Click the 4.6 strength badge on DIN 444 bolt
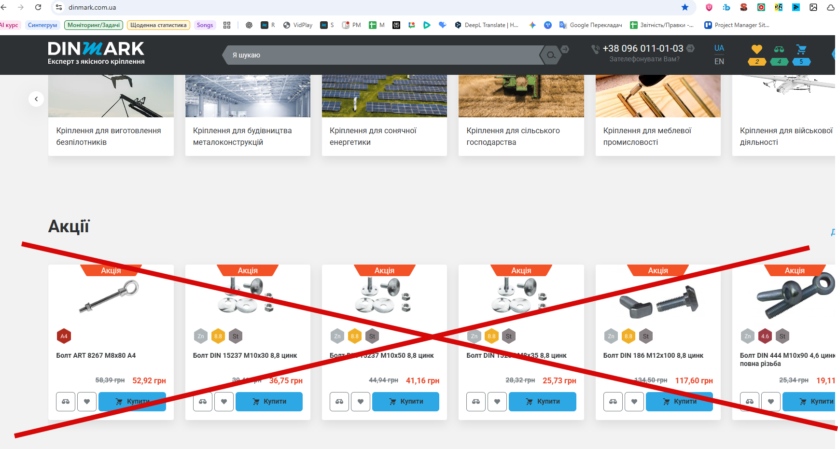This screenshot has height=449, width=838. (765, 336)
